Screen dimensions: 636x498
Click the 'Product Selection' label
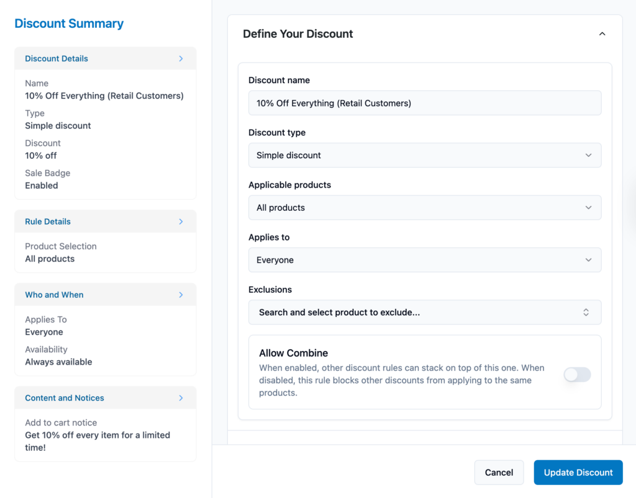tap(61, 246)
